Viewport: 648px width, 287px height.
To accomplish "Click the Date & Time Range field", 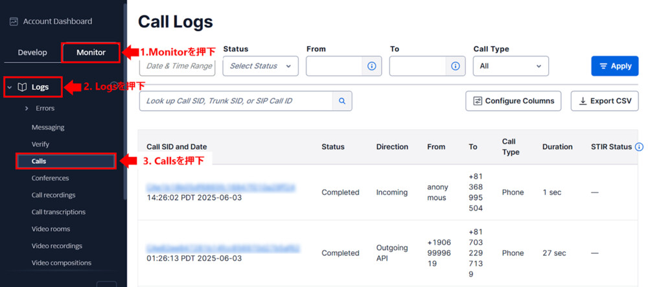I will [x=177, y=66].
